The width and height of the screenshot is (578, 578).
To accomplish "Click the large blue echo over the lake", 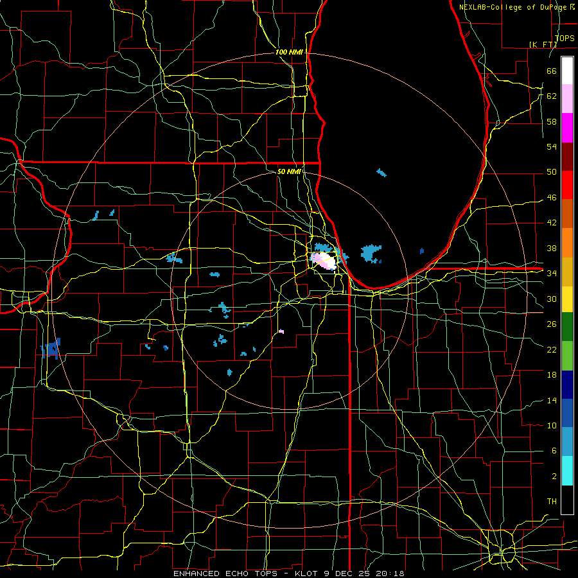I will [x=371, y=253].
